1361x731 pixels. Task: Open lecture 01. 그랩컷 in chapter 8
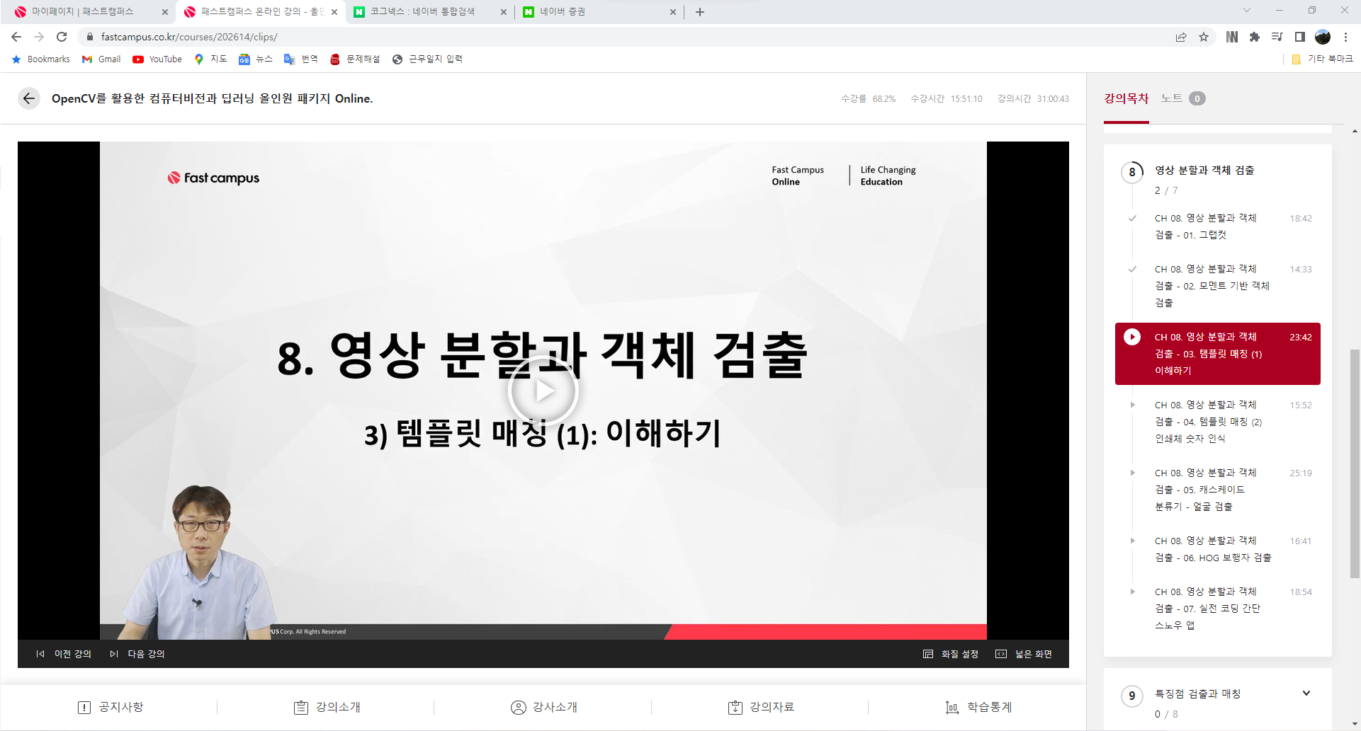click(x=1218, y=226)
